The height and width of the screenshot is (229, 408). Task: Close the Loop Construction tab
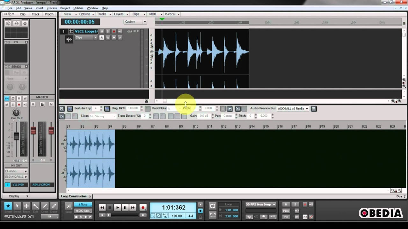90,196
